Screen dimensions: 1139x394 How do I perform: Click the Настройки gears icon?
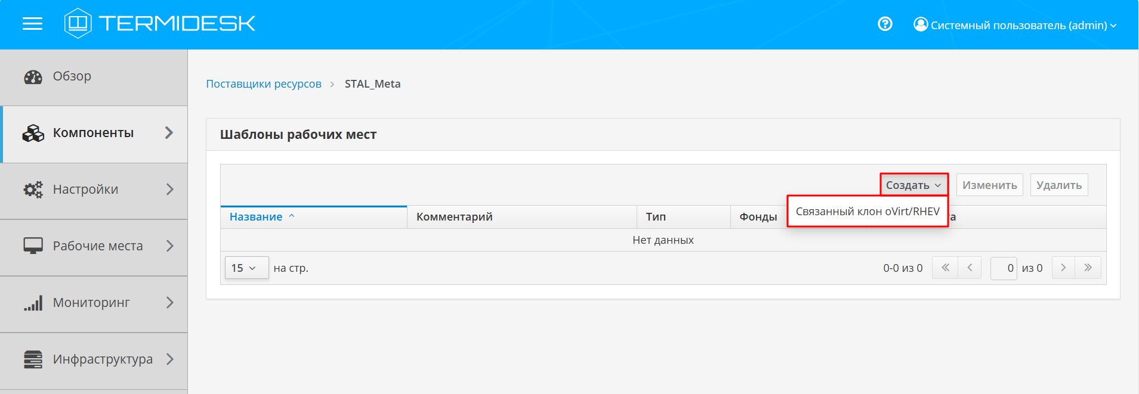click(33, 190)
